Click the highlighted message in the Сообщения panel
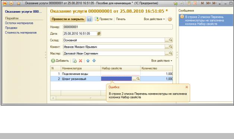Screen dimensions: 234x139 click(206, 20)
